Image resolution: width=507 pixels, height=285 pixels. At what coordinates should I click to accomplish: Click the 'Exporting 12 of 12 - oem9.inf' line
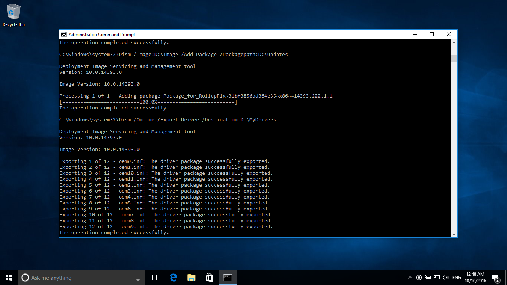pyautogui.click(x=166, y=227)
